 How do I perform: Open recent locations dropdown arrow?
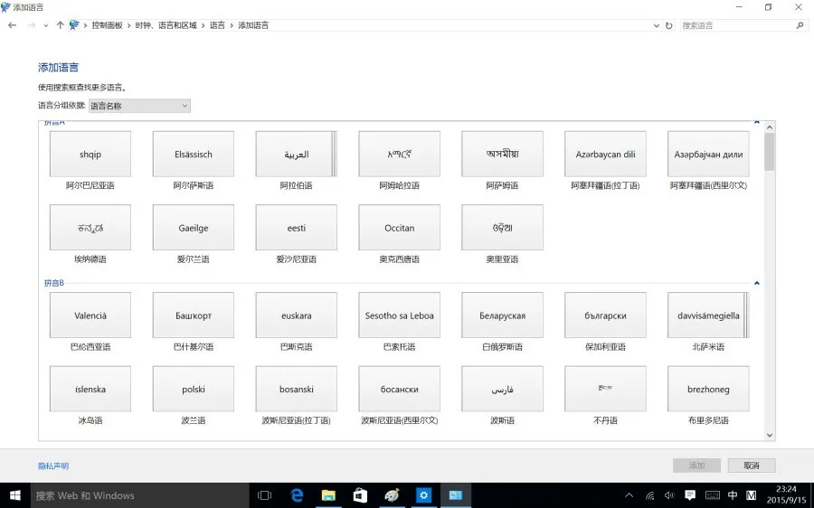pyautogui.click(x=46, y=25)
